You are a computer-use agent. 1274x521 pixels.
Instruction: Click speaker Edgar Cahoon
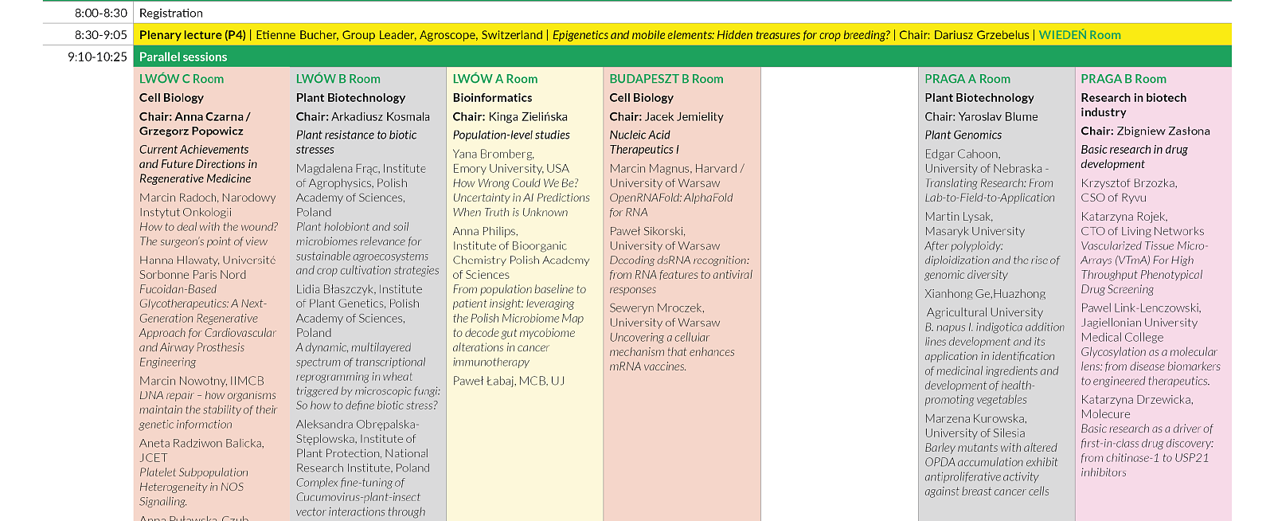tap(987, 161)
